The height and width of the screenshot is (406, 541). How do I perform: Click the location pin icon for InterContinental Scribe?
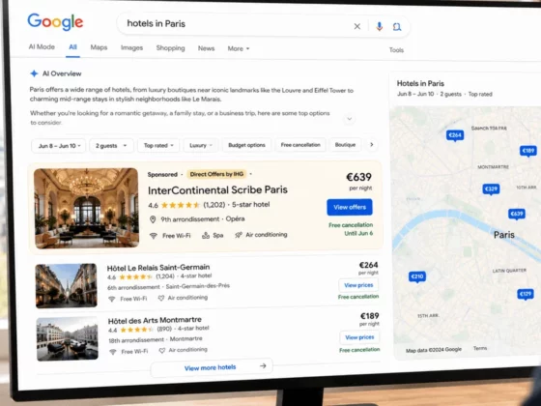click(153, 219)
